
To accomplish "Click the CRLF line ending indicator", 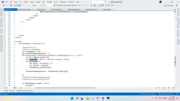I will pyautogui.click(x=174, y=88).
